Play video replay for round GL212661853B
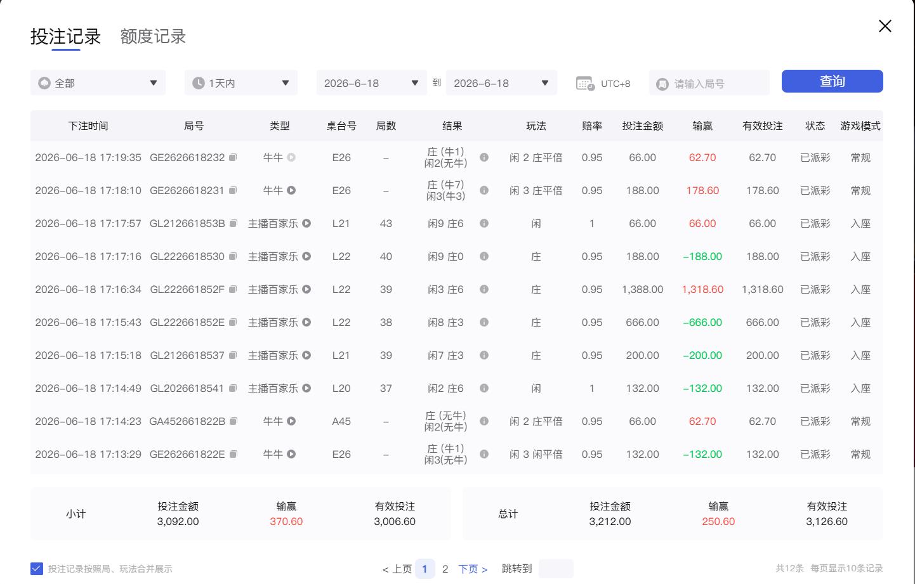Screen dimensions: 915x584 (x=306, y=223)
